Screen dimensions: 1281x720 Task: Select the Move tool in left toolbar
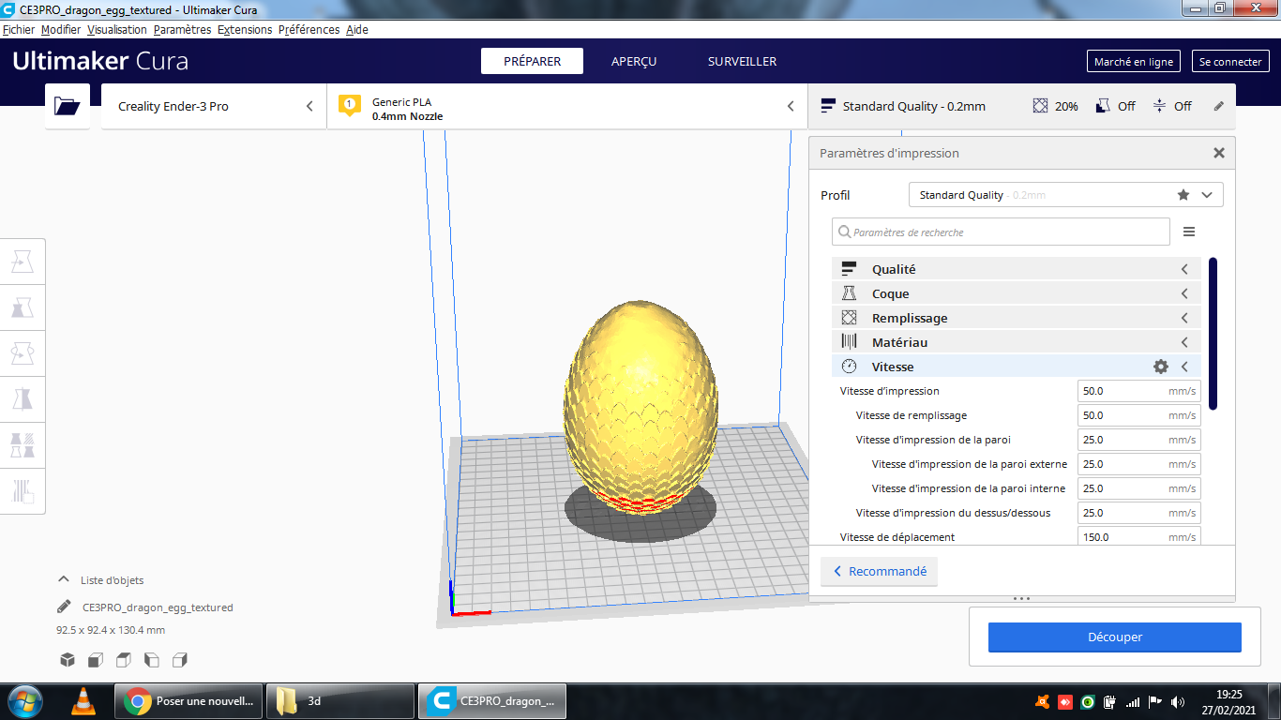(23, 262)
